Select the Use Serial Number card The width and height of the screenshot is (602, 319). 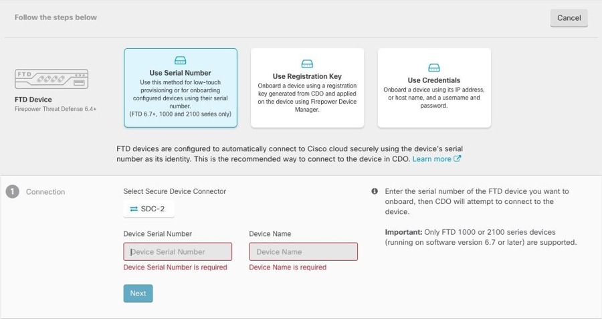pos(181,88)
